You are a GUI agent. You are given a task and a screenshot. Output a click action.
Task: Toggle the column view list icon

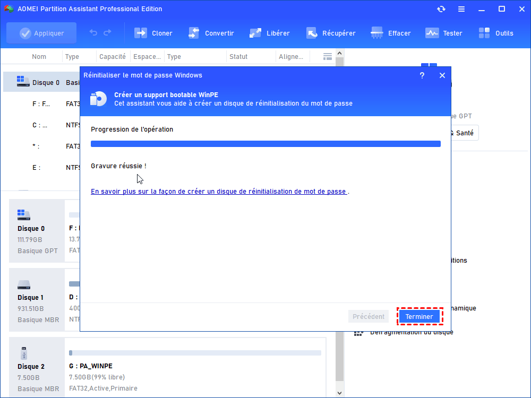(327, 57)
